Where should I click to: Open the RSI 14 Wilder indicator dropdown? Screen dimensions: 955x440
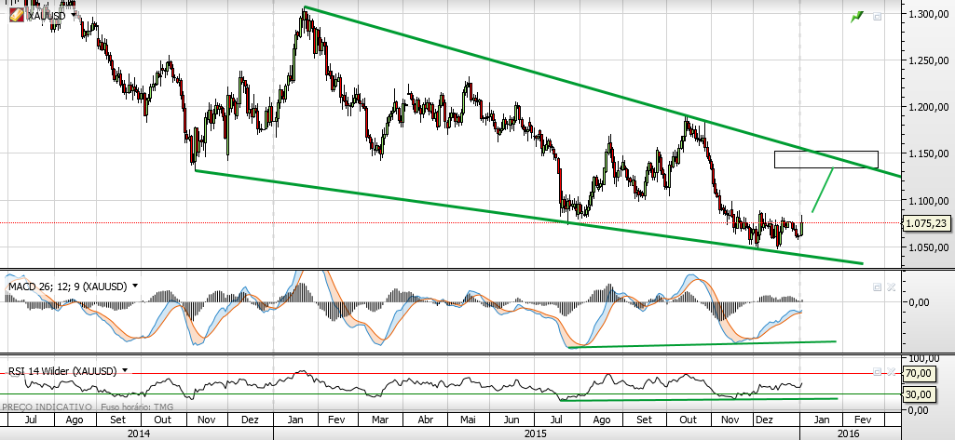(x=125, y=370)
